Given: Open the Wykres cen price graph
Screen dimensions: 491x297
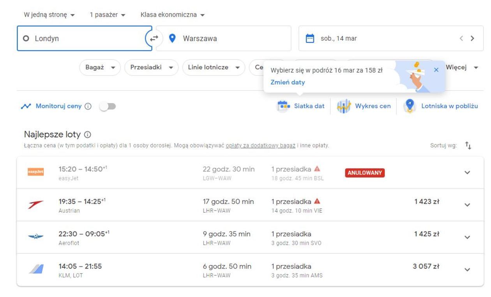Looking at the screenshot, I should [364, 106].
